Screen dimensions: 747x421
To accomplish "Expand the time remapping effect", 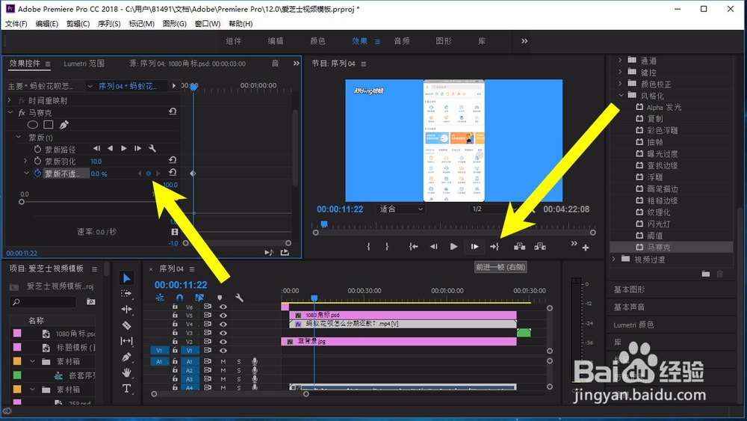I will [10, 100].
